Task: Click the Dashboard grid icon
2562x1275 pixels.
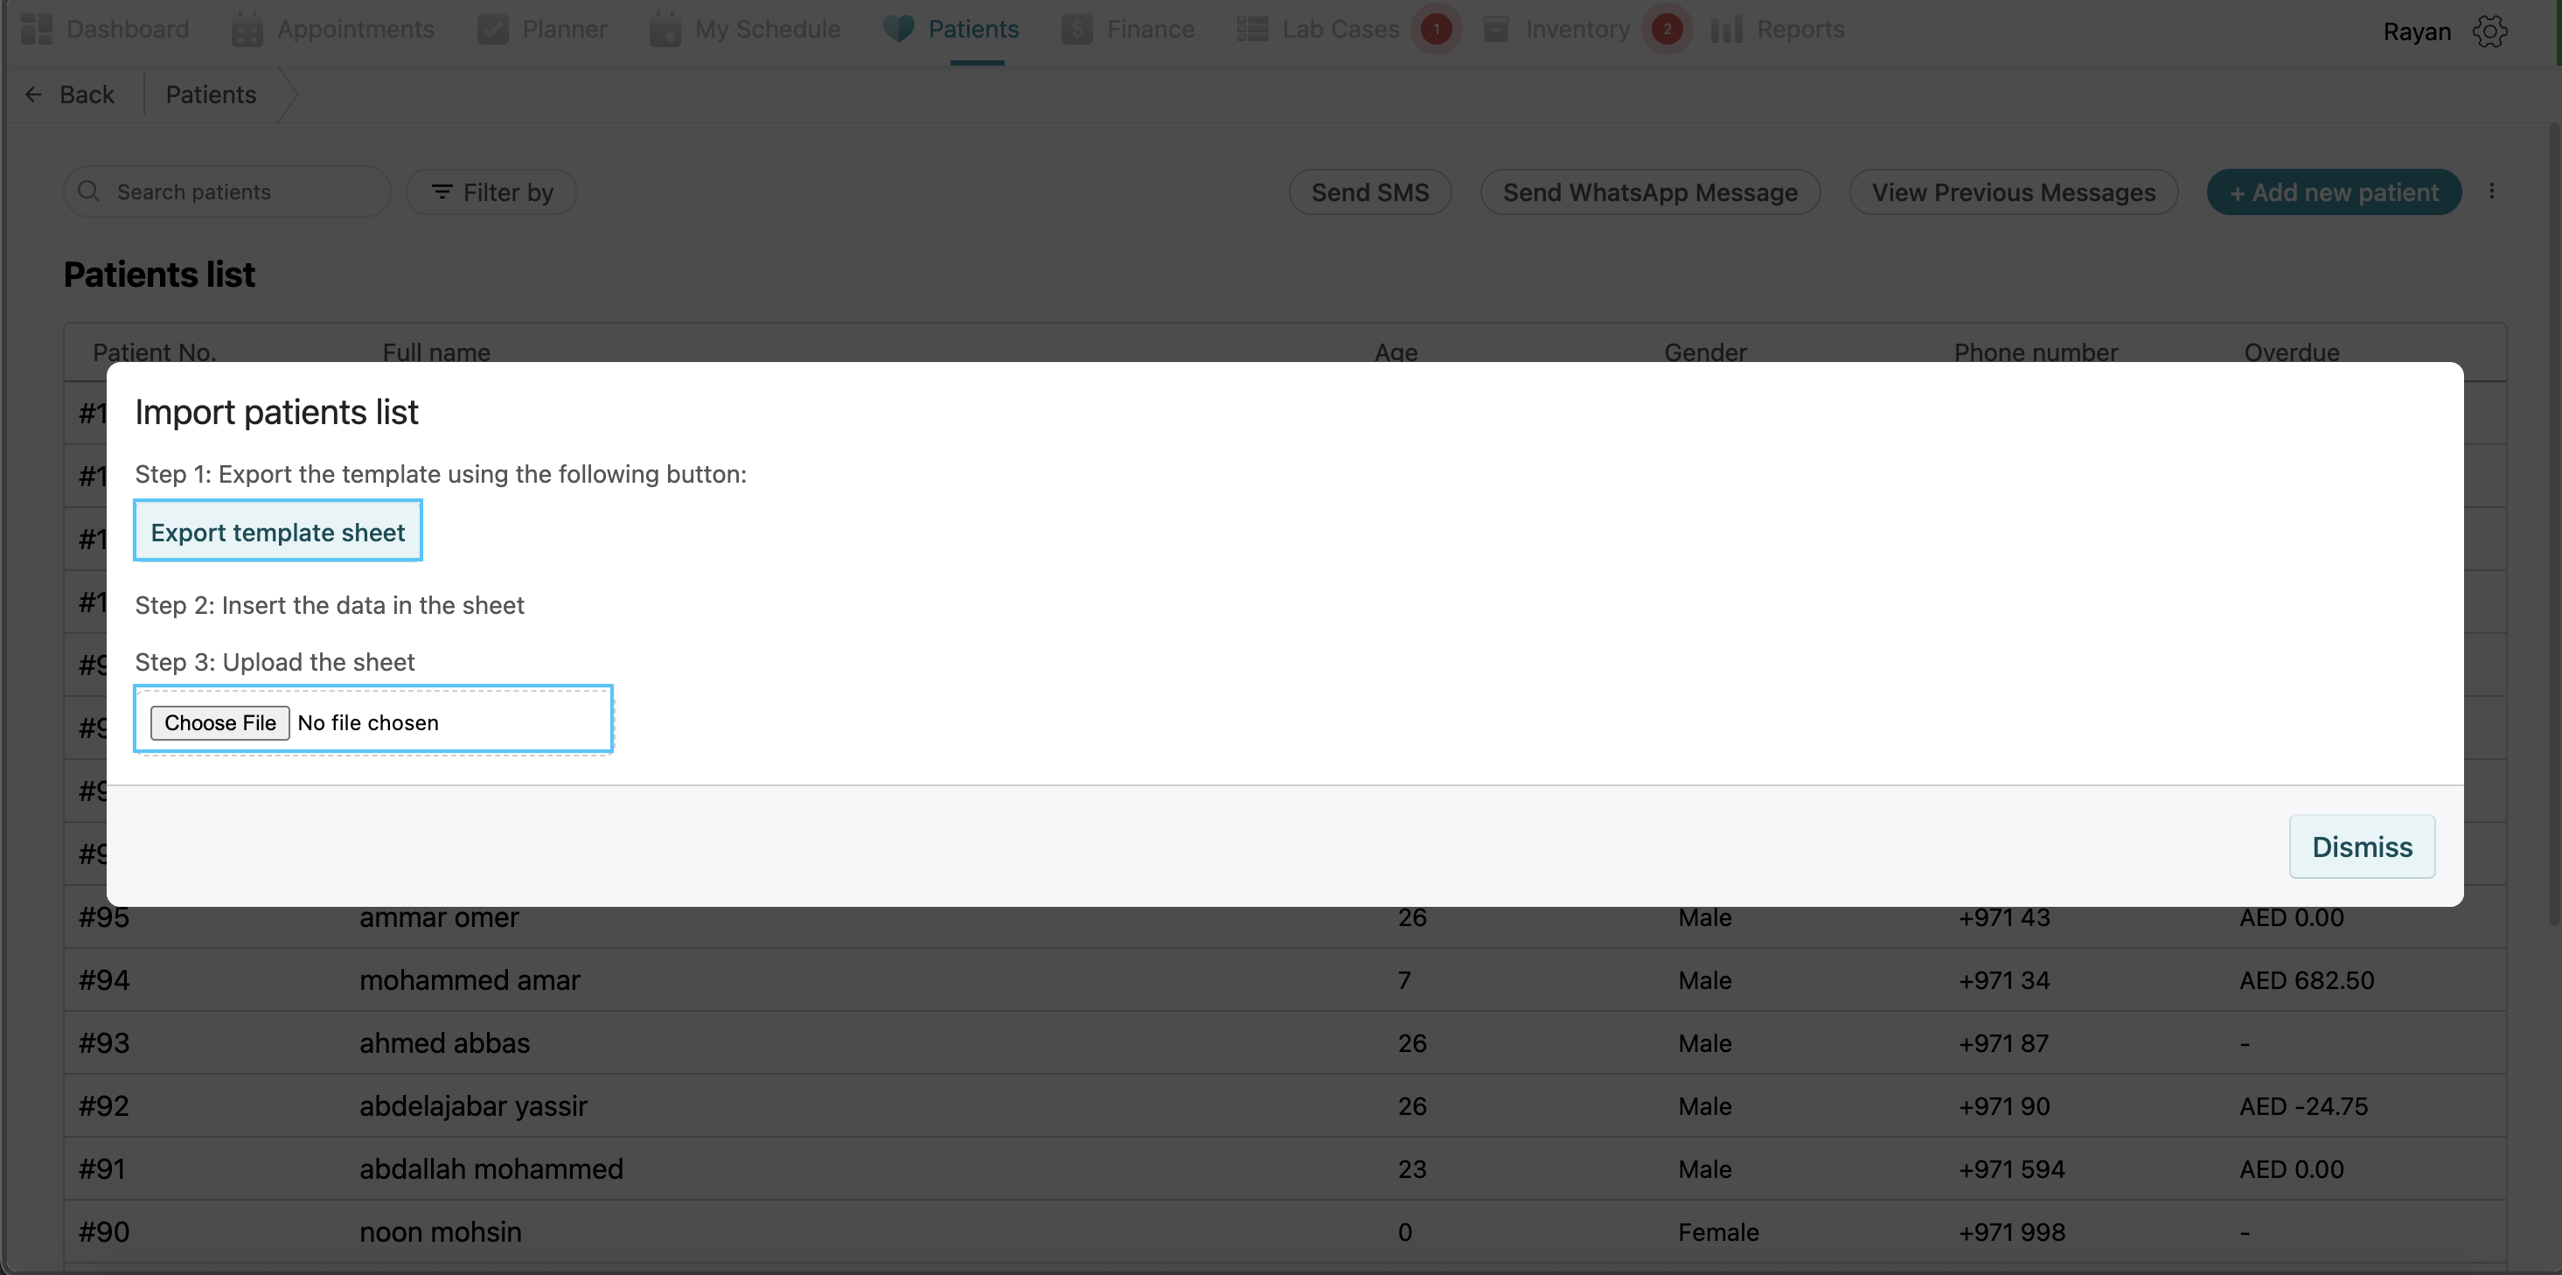Action: click(37, 29)
